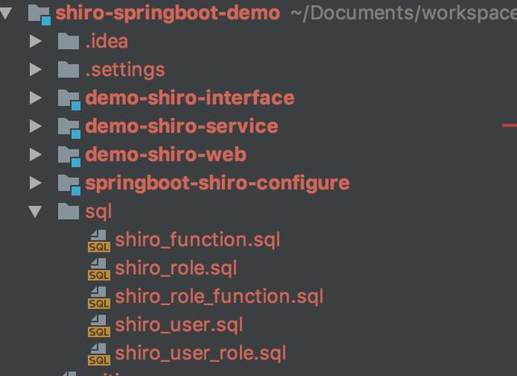Expand the springboot-shiro-configure module arrow
Screen dimensions: 517x376
(36, 183)
